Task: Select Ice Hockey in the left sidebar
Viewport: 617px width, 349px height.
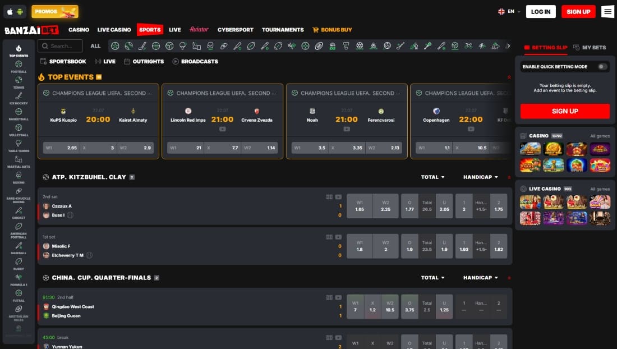Action: click(19, 98)
